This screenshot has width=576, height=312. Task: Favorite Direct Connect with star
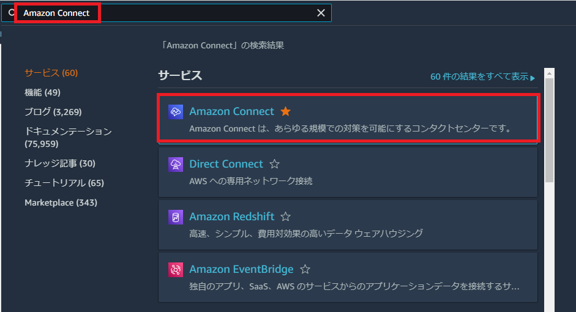point(274,164)
